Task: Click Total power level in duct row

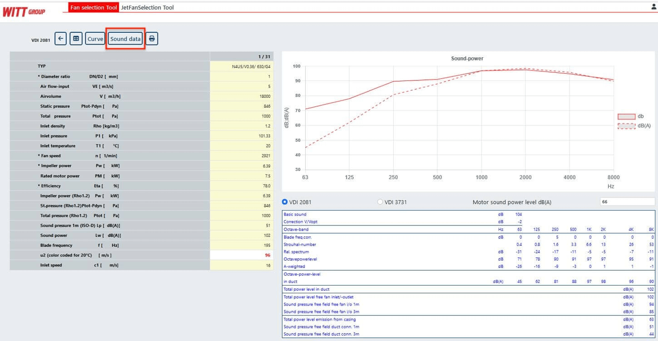Action: point(468,289)
